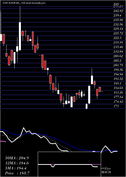Viewport: 126px width, 177px height.
Task: Click the 242.82 price axis label
Action: point(118,11)
